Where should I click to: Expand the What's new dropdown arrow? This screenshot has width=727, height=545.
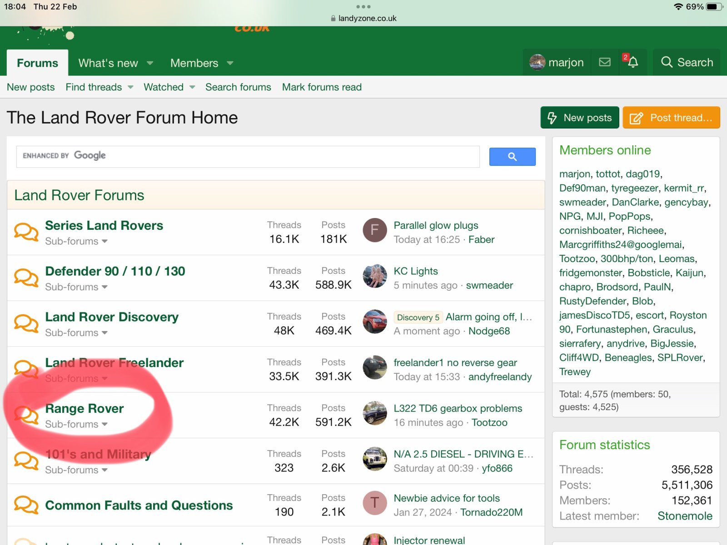[150, 63]
